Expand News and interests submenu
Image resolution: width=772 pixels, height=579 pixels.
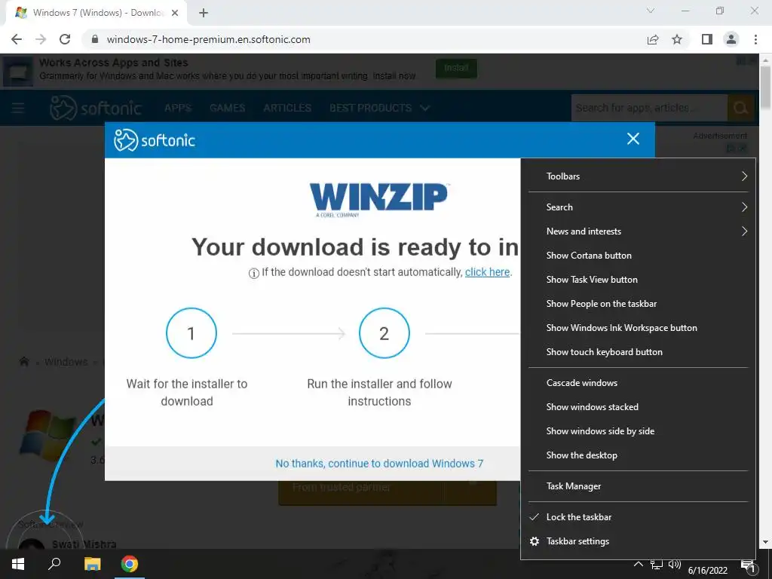(x=638, y=231)
